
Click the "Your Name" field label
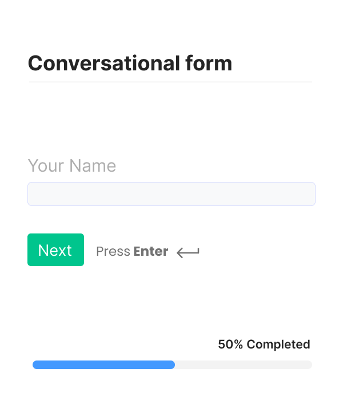click(x=72, y=166)
